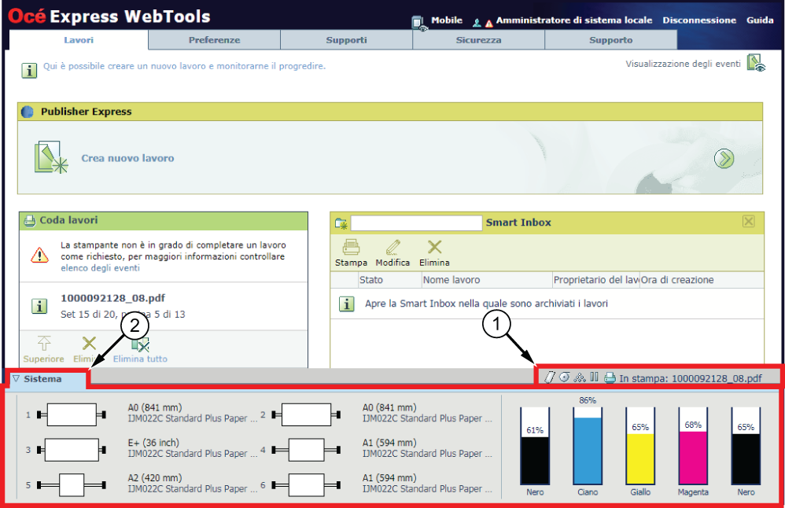Click the Elimina button in Coda lavori
This screenshot has width=785, height=508.
pos(89,349)
